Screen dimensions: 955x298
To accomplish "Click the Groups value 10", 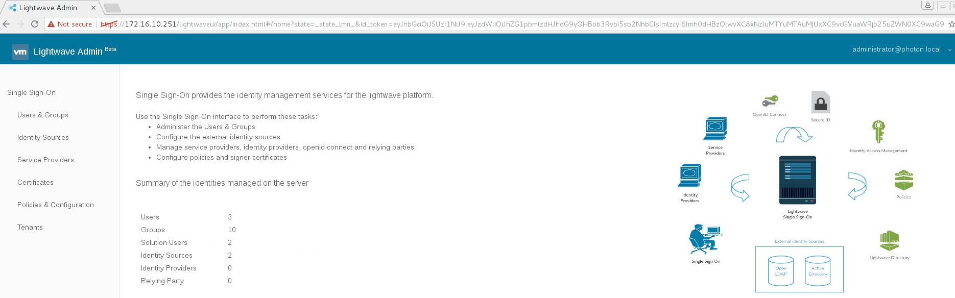I will (232, 230).
